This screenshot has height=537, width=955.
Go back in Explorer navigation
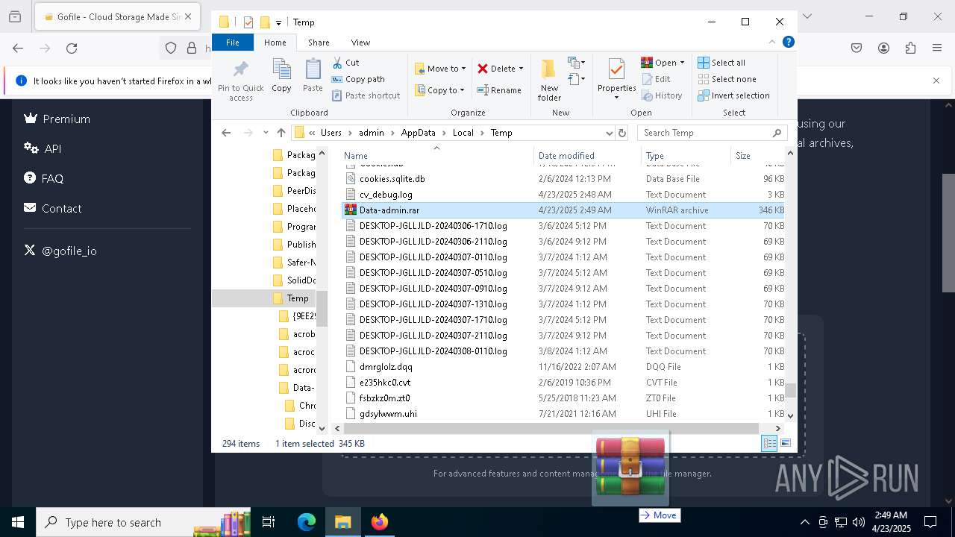tap(227, 133)
